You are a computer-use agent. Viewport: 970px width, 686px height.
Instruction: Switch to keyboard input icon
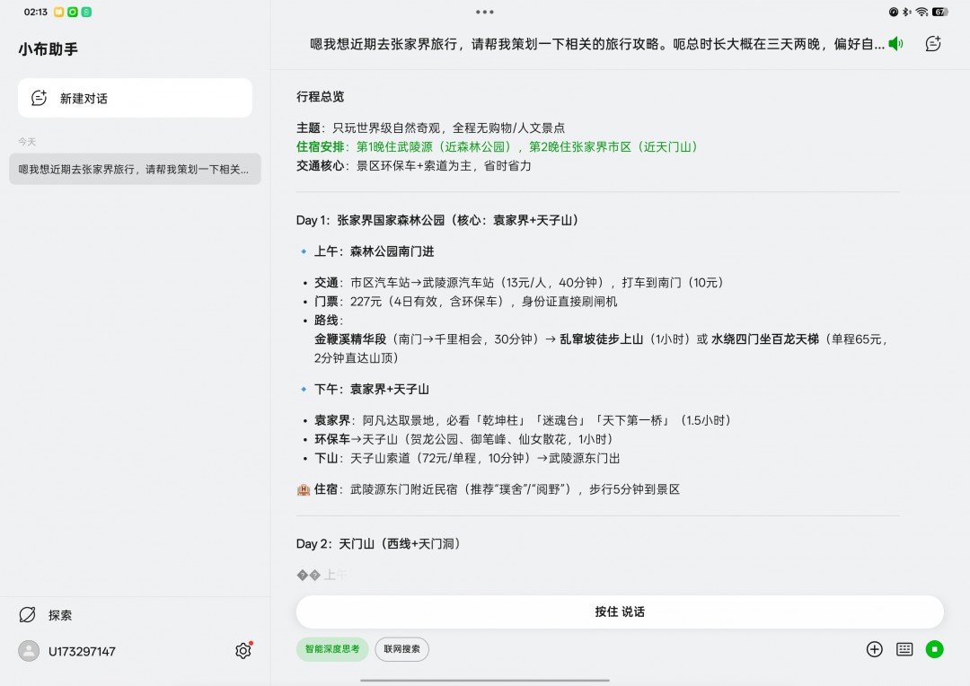point(904,649)
